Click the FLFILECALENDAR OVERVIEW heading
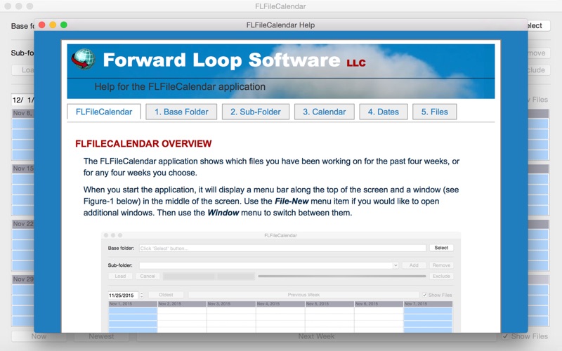Image resolution: width=562 pixels, height=351 pixels. tap(143, 144)
